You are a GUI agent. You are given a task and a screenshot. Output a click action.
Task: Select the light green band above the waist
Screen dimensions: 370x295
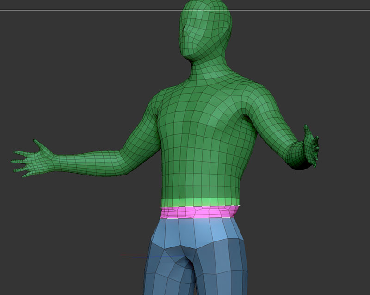tap(201, 202)
